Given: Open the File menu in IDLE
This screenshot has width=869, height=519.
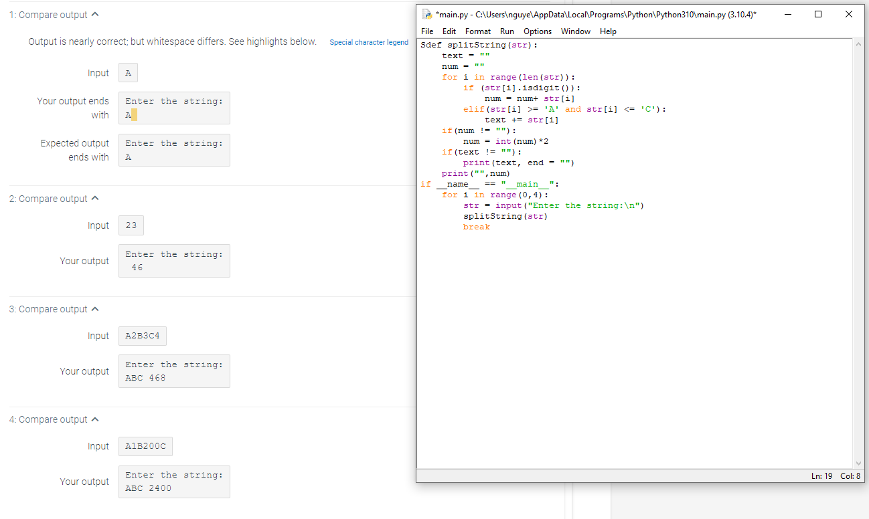Looking at the screenshot, I should click(427, 31).
